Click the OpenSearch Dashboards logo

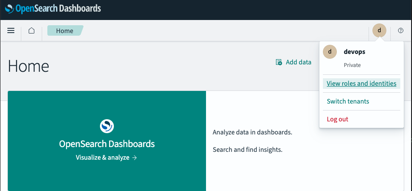53,9
